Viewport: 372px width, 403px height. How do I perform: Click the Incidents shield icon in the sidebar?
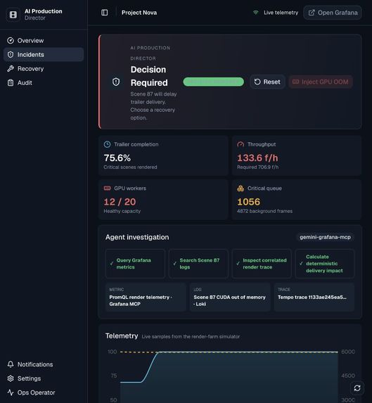point(11,54)
